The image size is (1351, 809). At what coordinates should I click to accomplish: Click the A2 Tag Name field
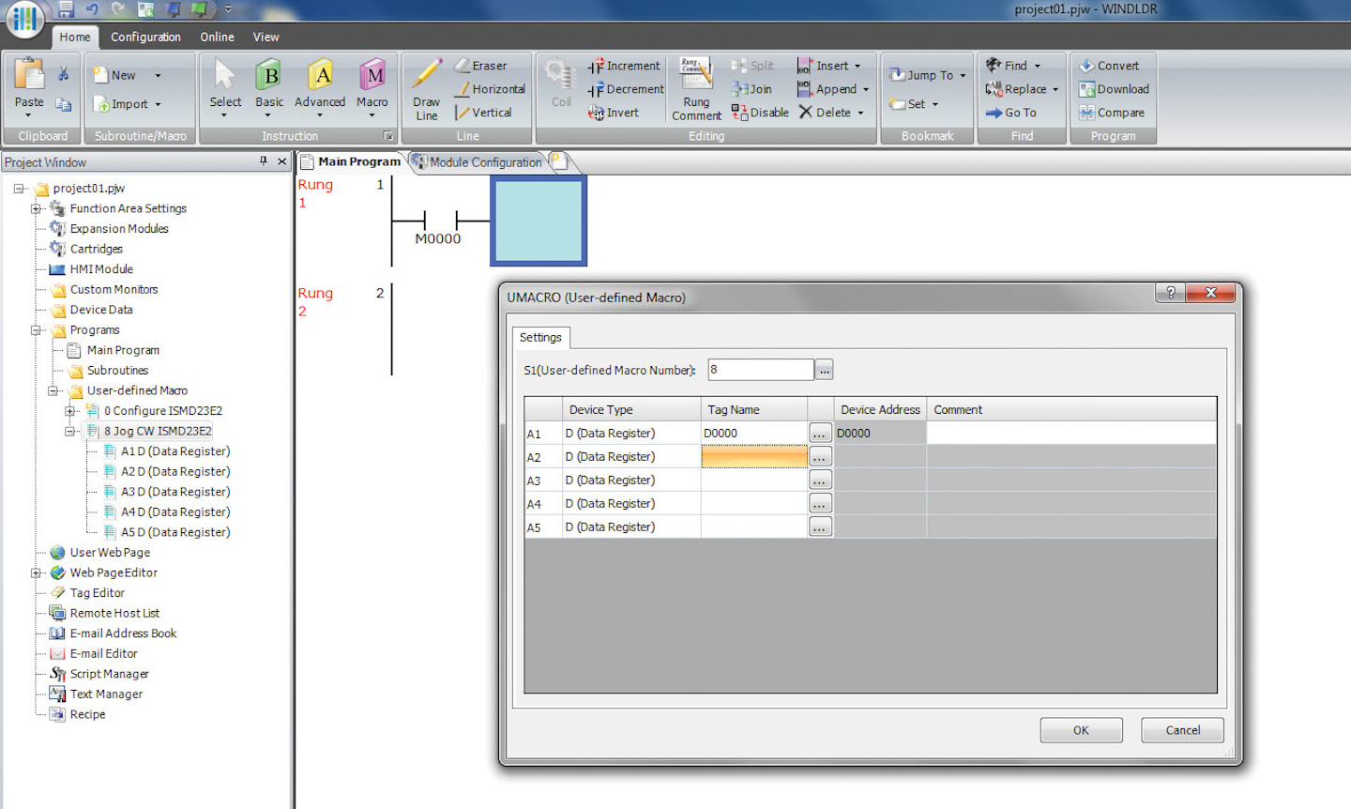pyautogui.click(x=753, y=457)
